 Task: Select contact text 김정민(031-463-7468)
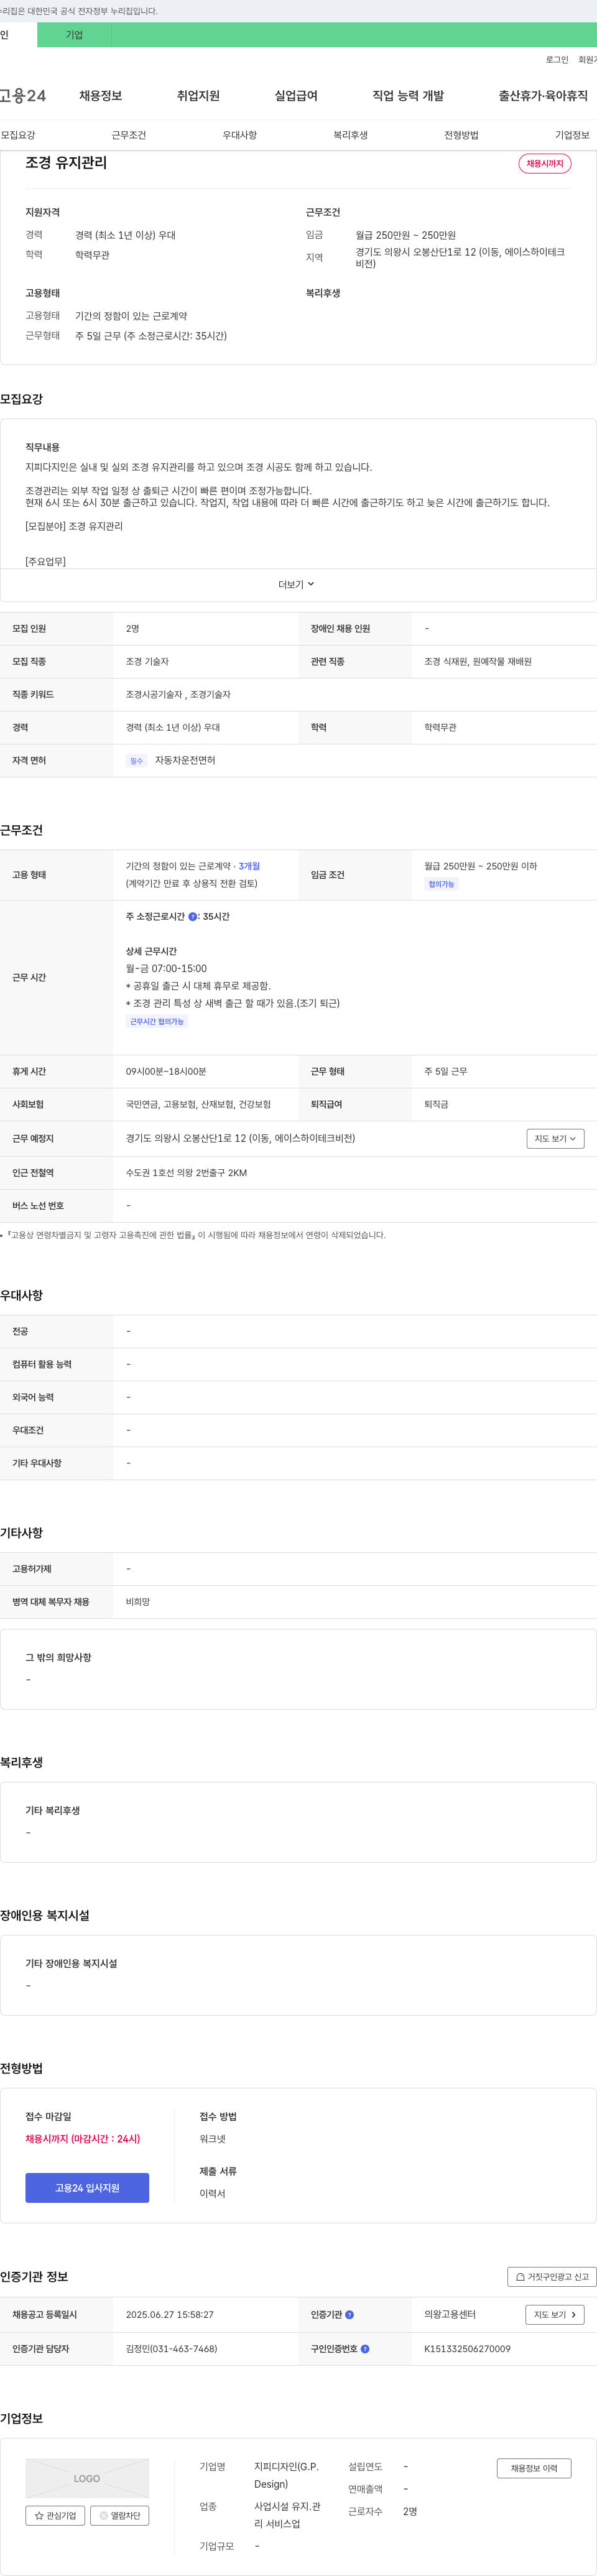pyautogui.click(x=171, y=2349)
